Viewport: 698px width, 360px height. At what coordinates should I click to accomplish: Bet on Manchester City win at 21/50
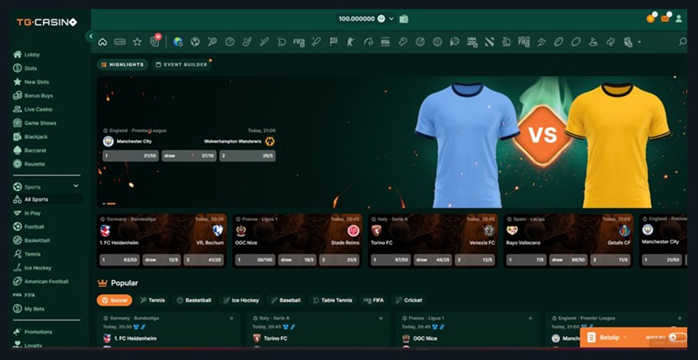(x=129, y=156)
